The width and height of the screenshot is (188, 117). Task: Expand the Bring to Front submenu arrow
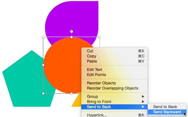(143, 102)
